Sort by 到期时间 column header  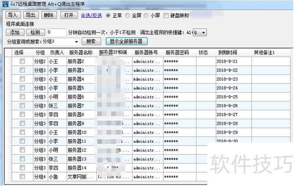click(228, 52)
